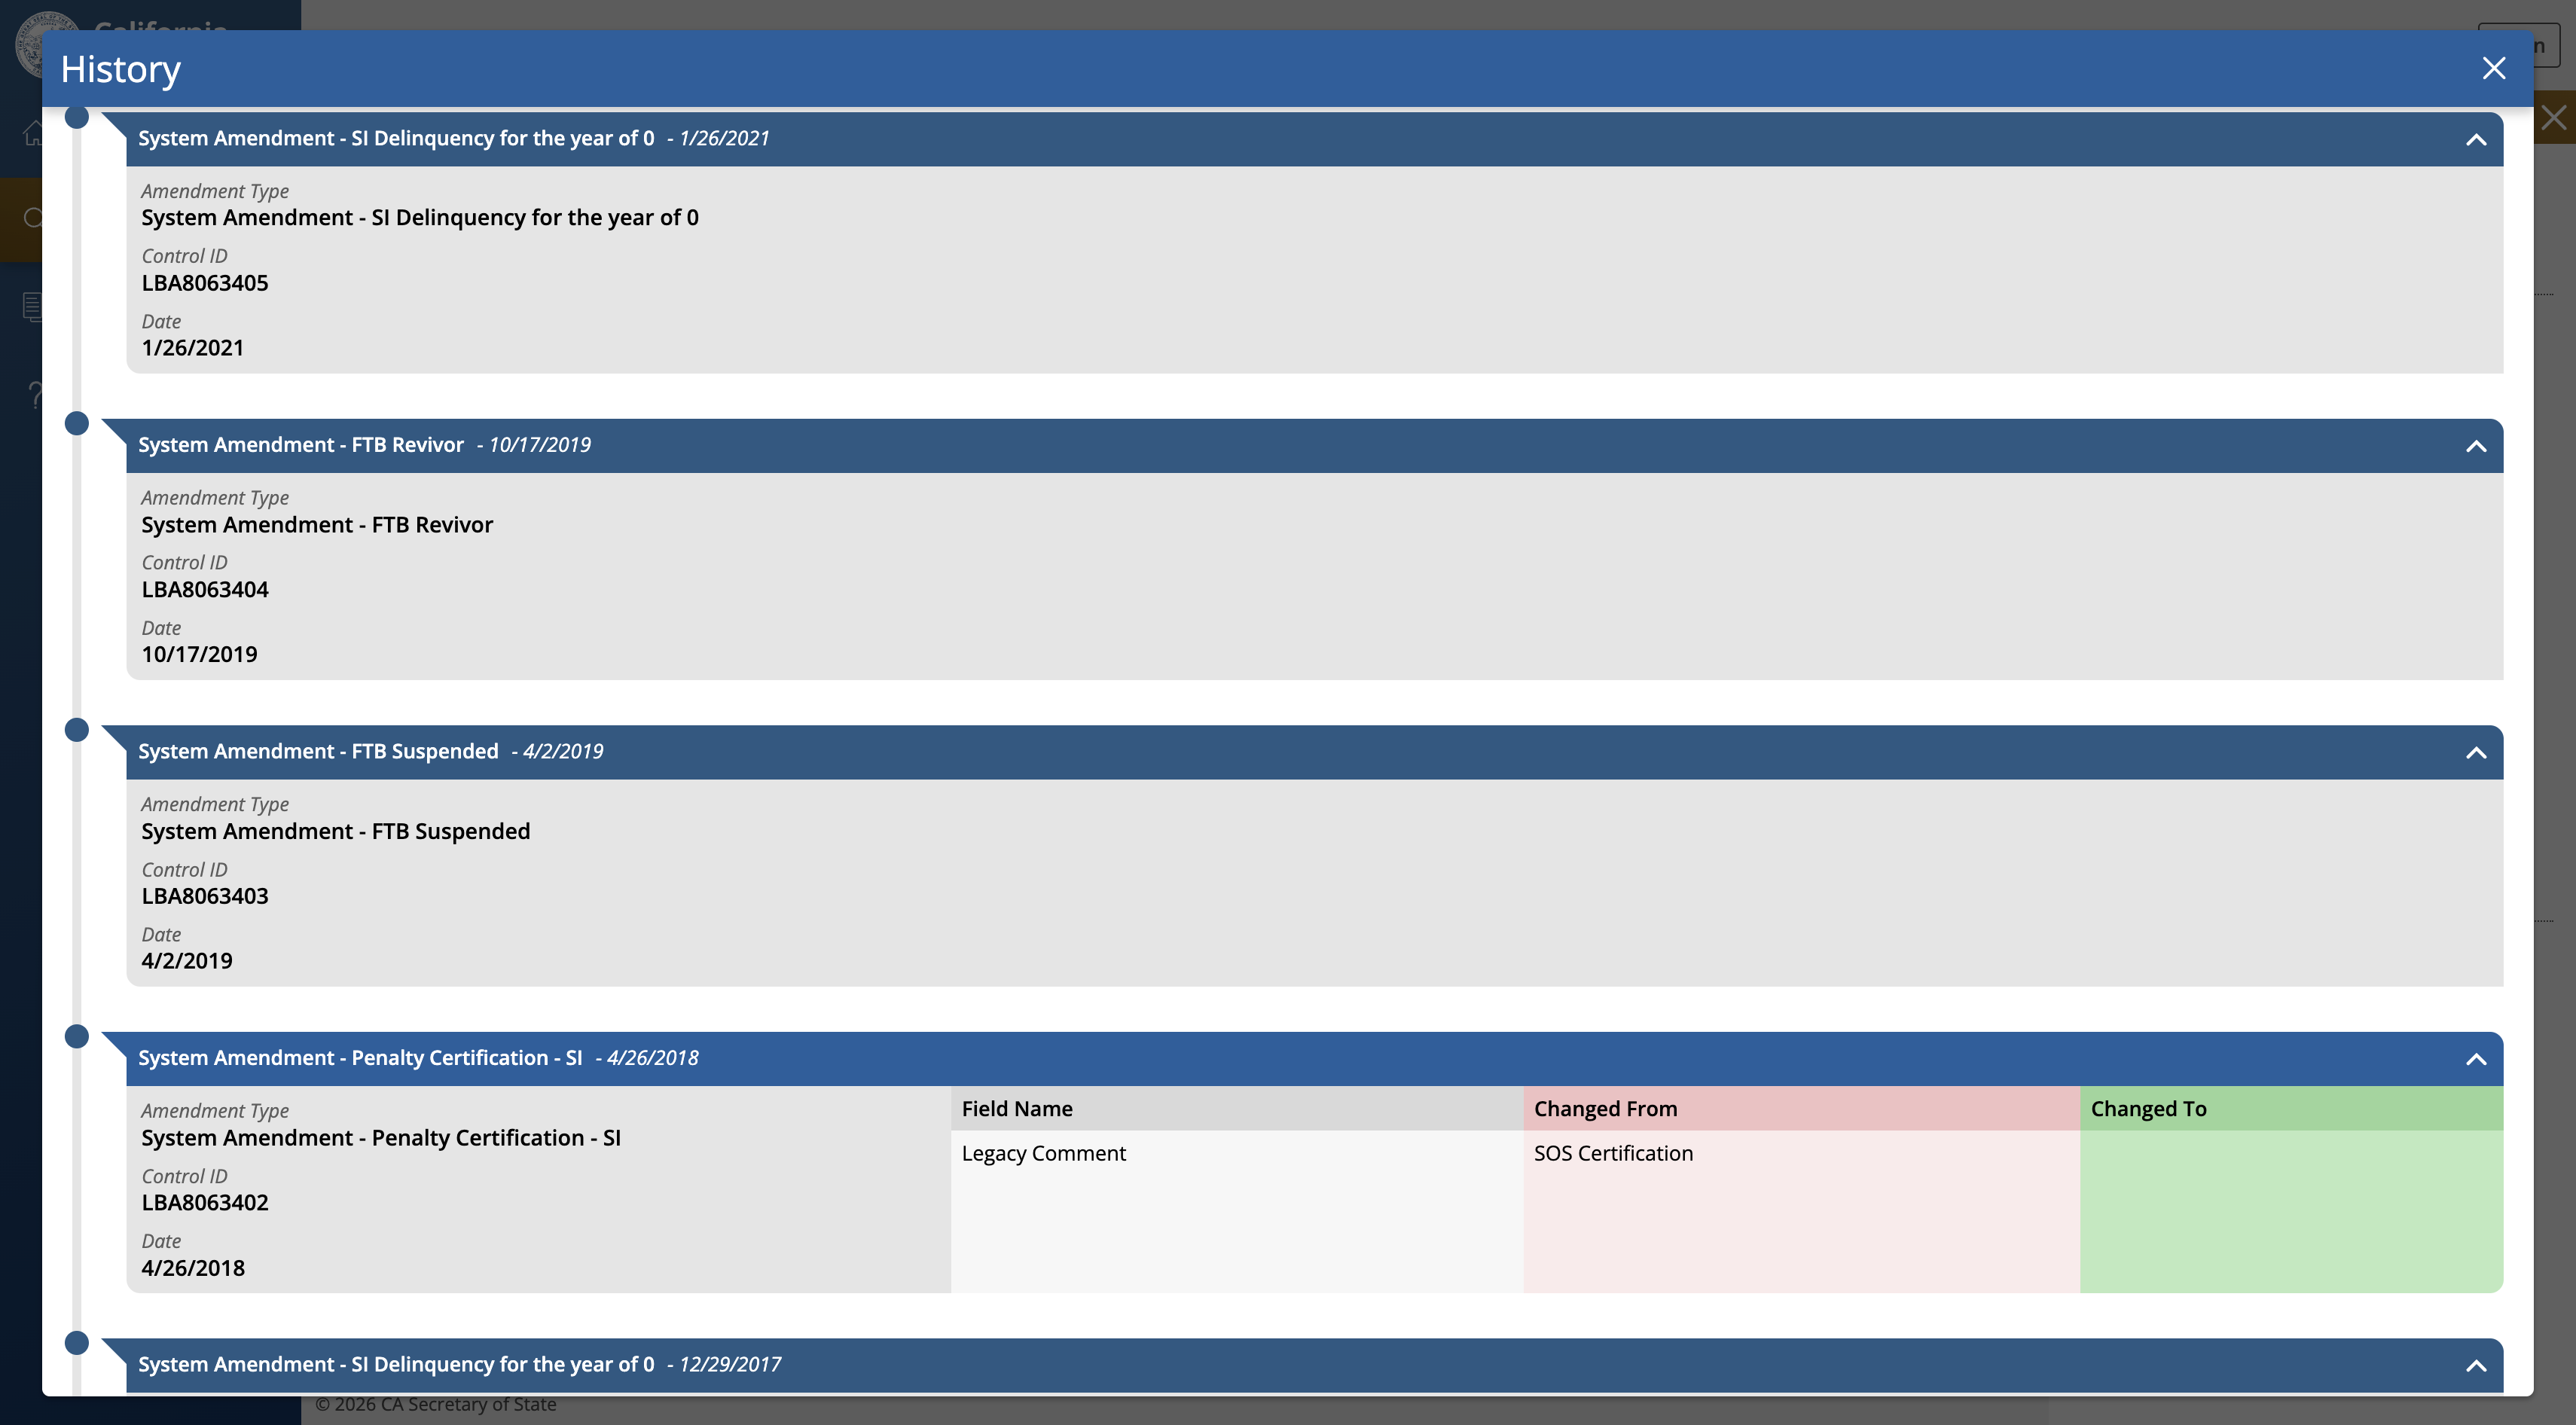Click amendment type text System Amendment - FTB Suspended
2576x1425 pixels.
[x=335, y=831]
